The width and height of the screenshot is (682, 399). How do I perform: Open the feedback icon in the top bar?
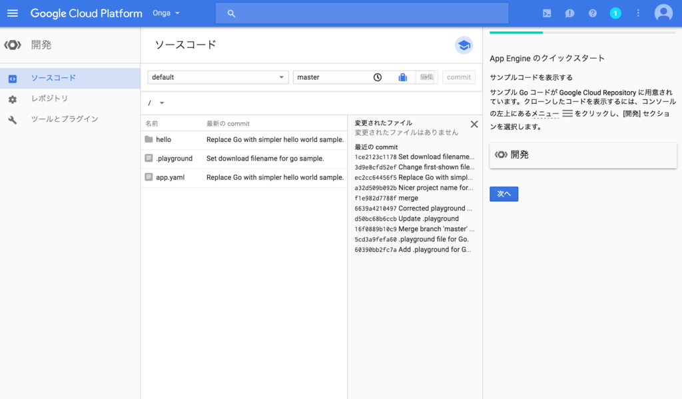point(569,12)
